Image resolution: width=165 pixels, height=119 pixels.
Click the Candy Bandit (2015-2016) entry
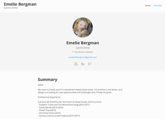coord(50,107)
